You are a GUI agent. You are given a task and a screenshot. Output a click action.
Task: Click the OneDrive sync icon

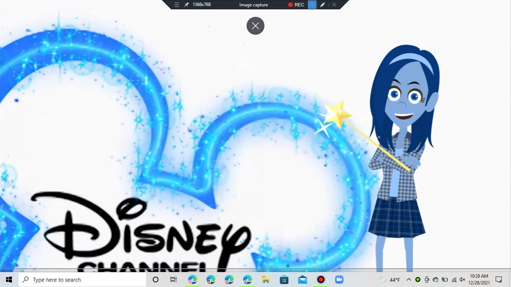click(436, 280)
